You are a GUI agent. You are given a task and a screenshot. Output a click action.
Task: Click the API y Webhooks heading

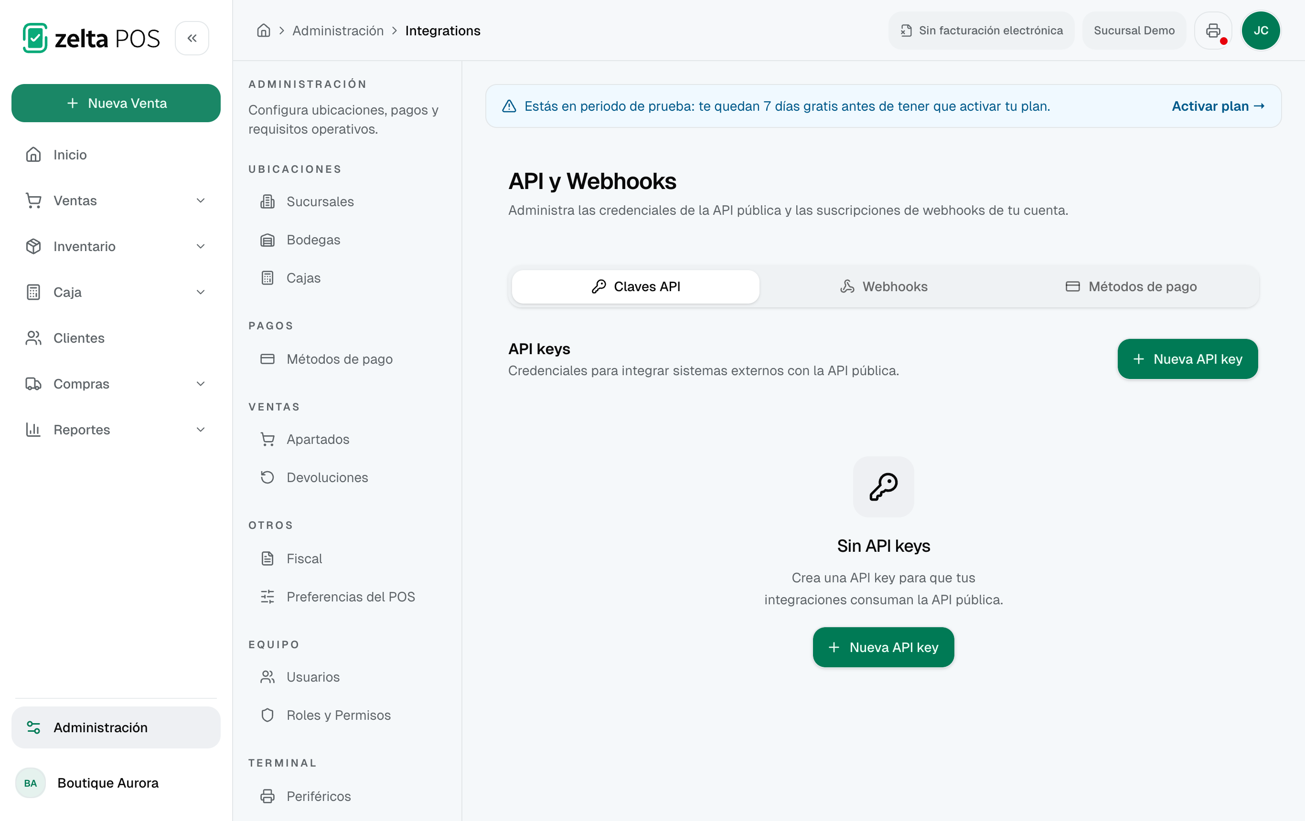(x=592, y=181)
